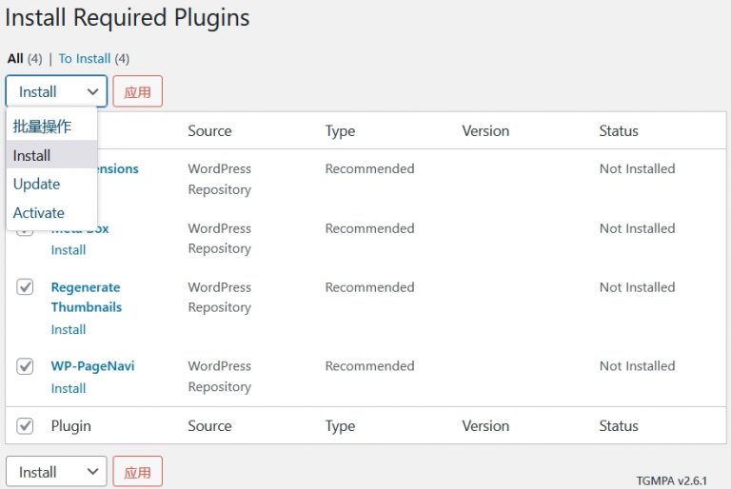Tick the Regenerate Thumbnails checkbox
The image size is (731, 489).
(26, 287)
